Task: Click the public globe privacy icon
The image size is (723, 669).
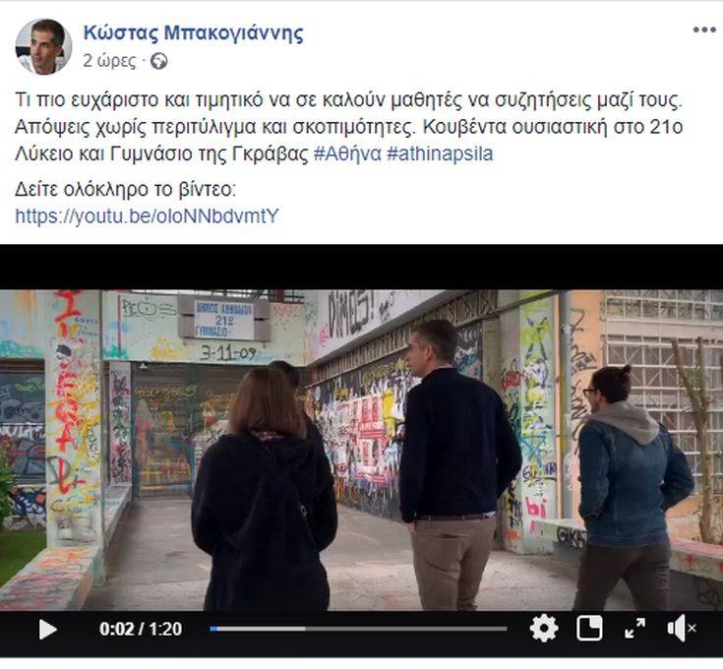Action: tap(159, 61)
